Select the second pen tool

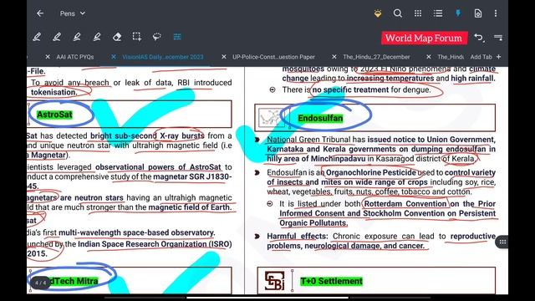(57, 37)
